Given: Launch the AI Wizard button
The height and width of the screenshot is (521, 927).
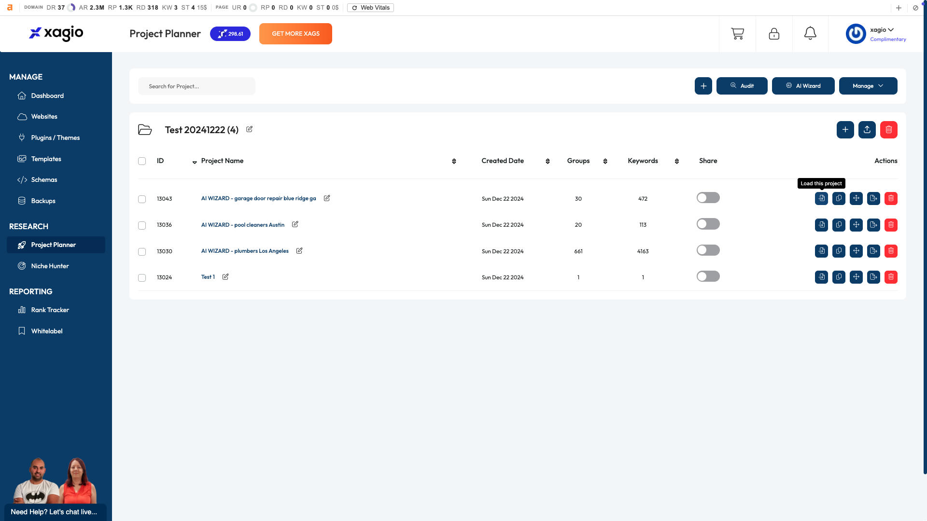Looking at the screenshot, I should (x=803, y=86).
